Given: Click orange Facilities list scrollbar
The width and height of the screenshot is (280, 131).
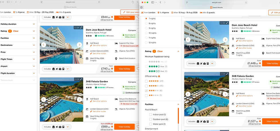Looking at the screenshot, I should 178,116.
